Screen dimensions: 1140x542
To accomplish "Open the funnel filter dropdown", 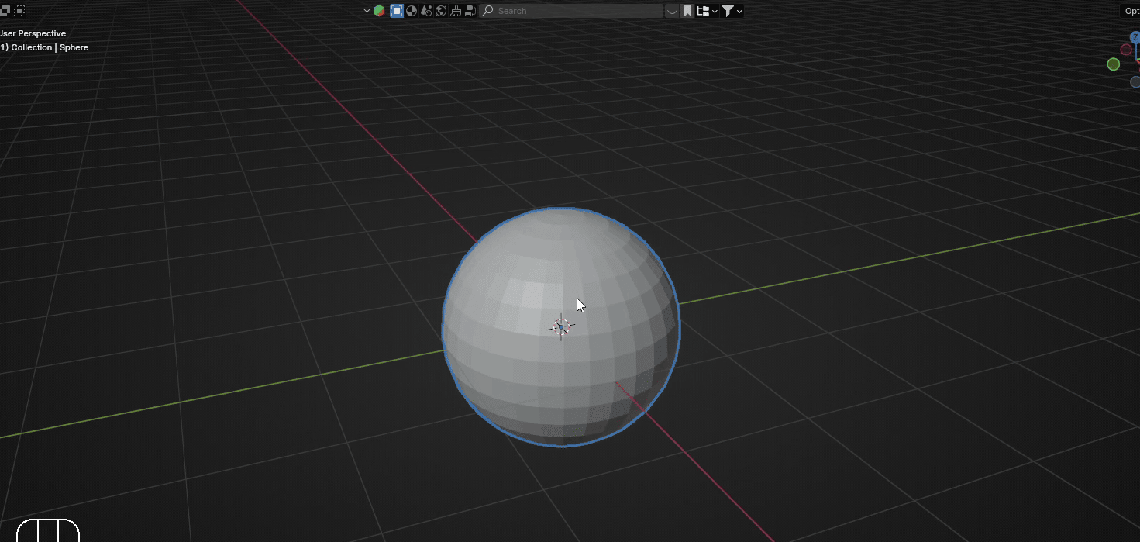I will [x=732, y=11].
